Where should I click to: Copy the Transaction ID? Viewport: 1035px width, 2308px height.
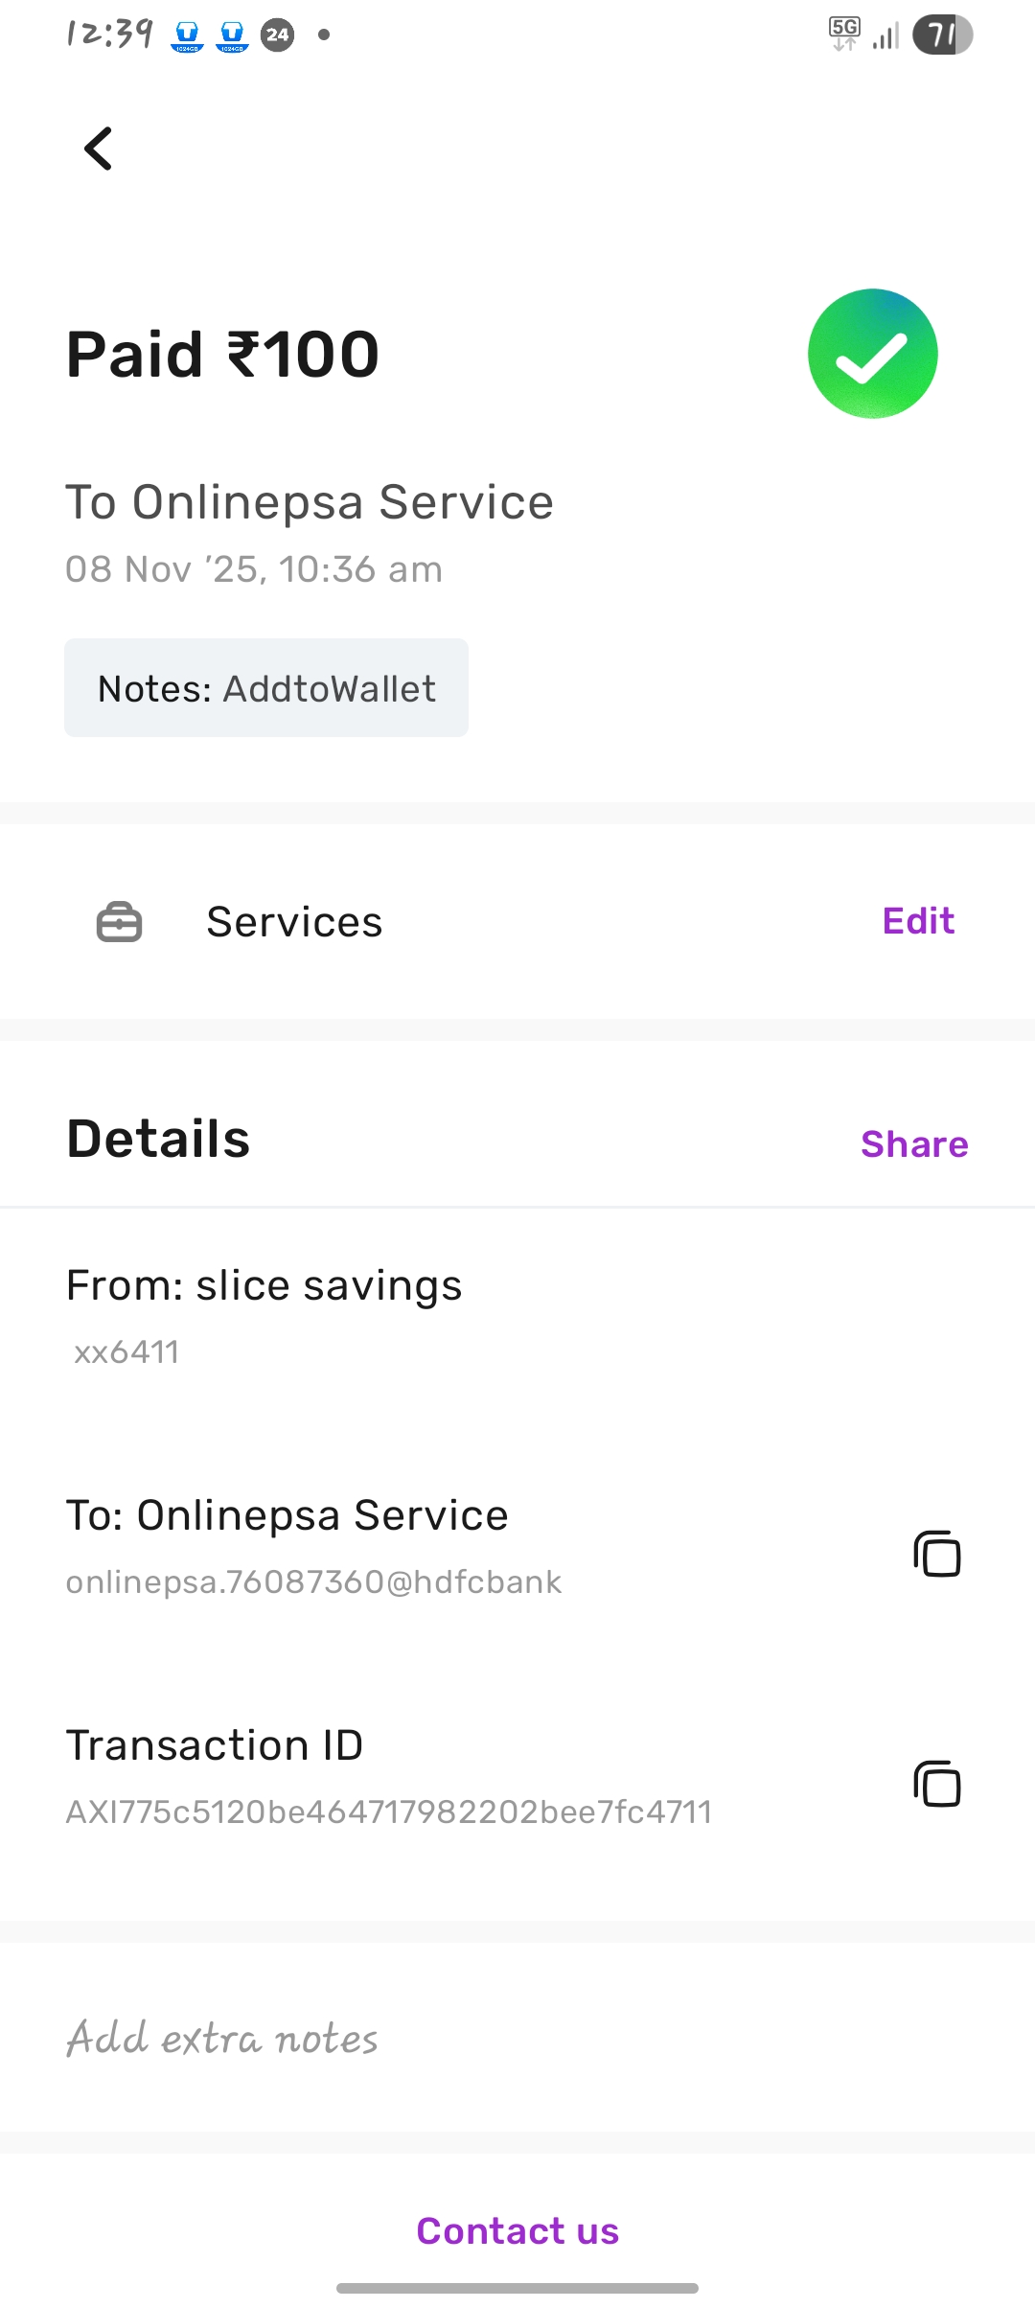pyautogui.click(x=936, y=1784)
